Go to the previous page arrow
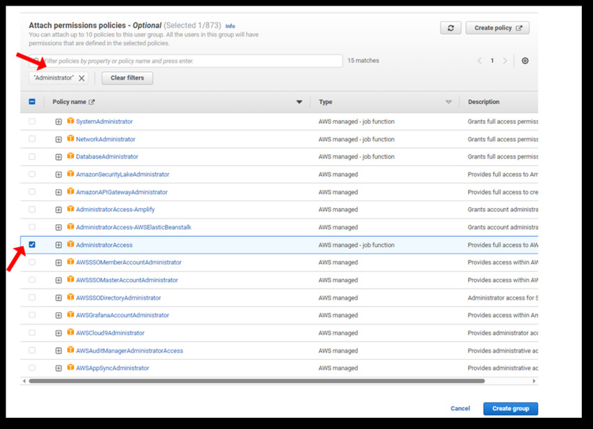Screen dimensions: 593x429 click(x=479, y=61)
